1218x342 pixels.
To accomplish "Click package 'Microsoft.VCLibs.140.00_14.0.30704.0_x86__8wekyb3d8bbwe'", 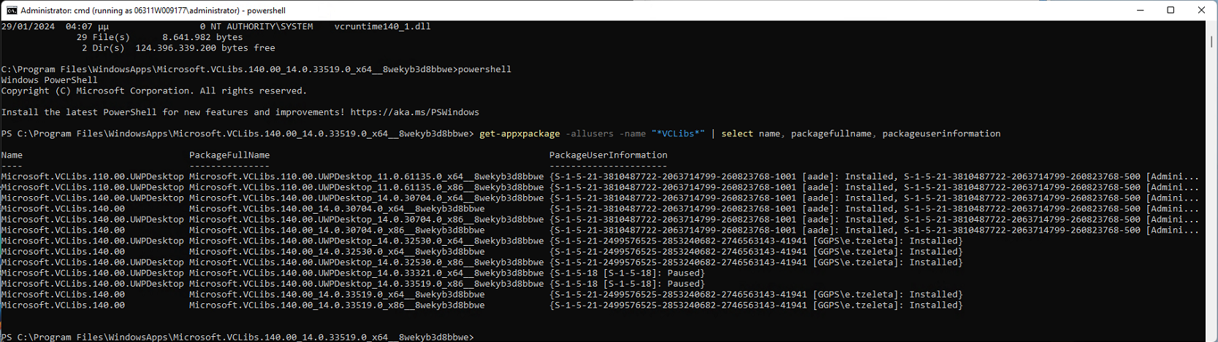I will pyautogui.click(x=337, y=230).
